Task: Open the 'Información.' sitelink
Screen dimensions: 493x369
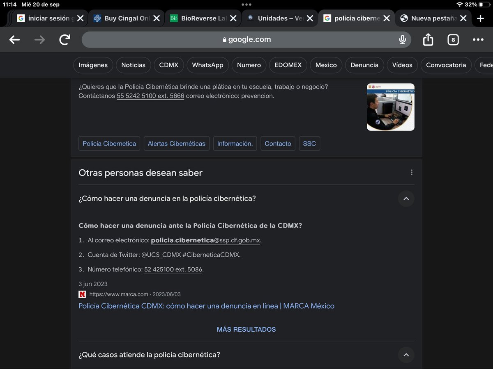Action: click(x=235, y=143)
